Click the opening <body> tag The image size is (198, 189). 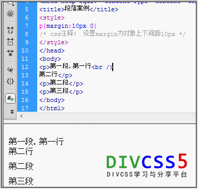[x=50, y=59]
